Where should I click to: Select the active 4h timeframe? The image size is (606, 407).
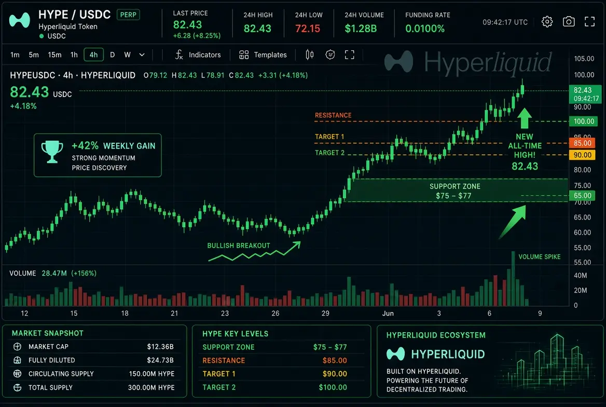(93, 55)
